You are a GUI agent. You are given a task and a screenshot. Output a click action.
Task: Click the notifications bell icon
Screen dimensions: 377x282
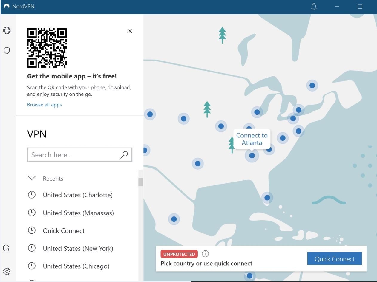click(x=314, y=7)
